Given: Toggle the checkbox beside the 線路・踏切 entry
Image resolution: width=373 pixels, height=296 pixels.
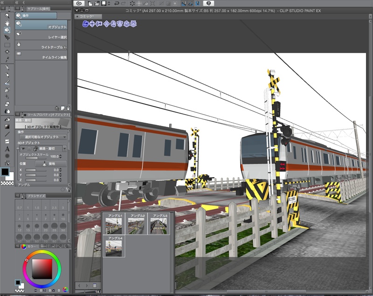Looking at the screenshot, I should point(28,148).
